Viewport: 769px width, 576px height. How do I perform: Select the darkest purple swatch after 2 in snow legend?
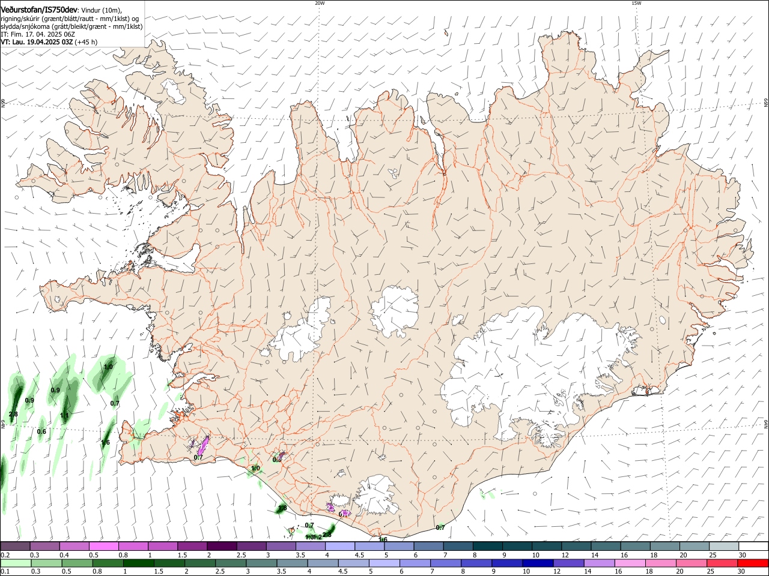(x=222, y=546)
